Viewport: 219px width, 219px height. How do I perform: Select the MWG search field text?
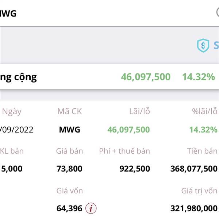[x=8, y=14]
